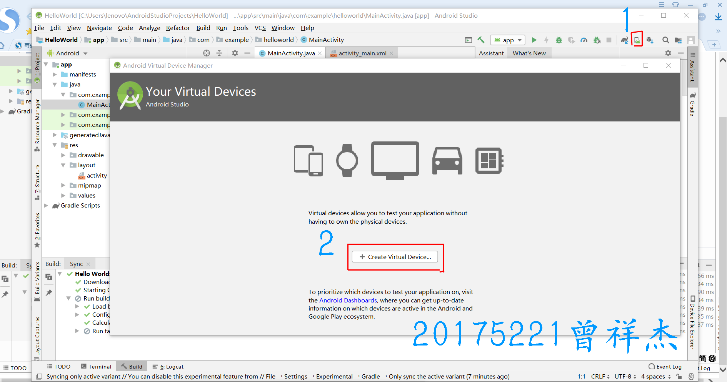Click the Search Everywhere magnifier icon
This screenshot has height=382, width=727.
pos(665,40)
